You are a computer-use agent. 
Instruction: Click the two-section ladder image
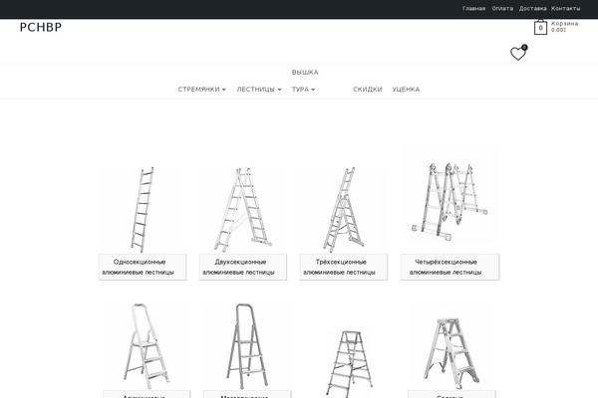[x=243, y=210]
